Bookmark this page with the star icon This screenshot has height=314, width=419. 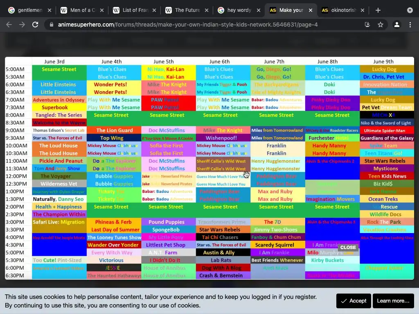[381, 25]
